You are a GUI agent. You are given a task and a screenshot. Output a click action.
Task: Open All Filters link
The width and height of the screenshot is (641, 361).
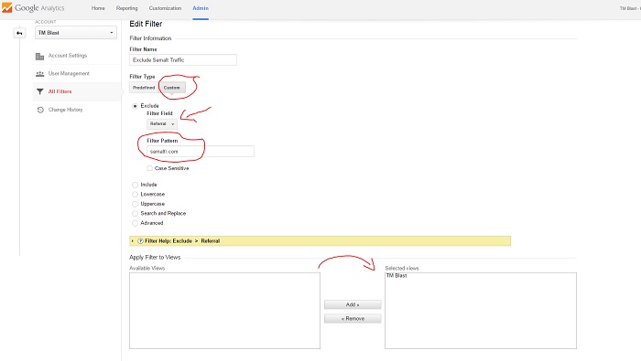pos(60,91)
